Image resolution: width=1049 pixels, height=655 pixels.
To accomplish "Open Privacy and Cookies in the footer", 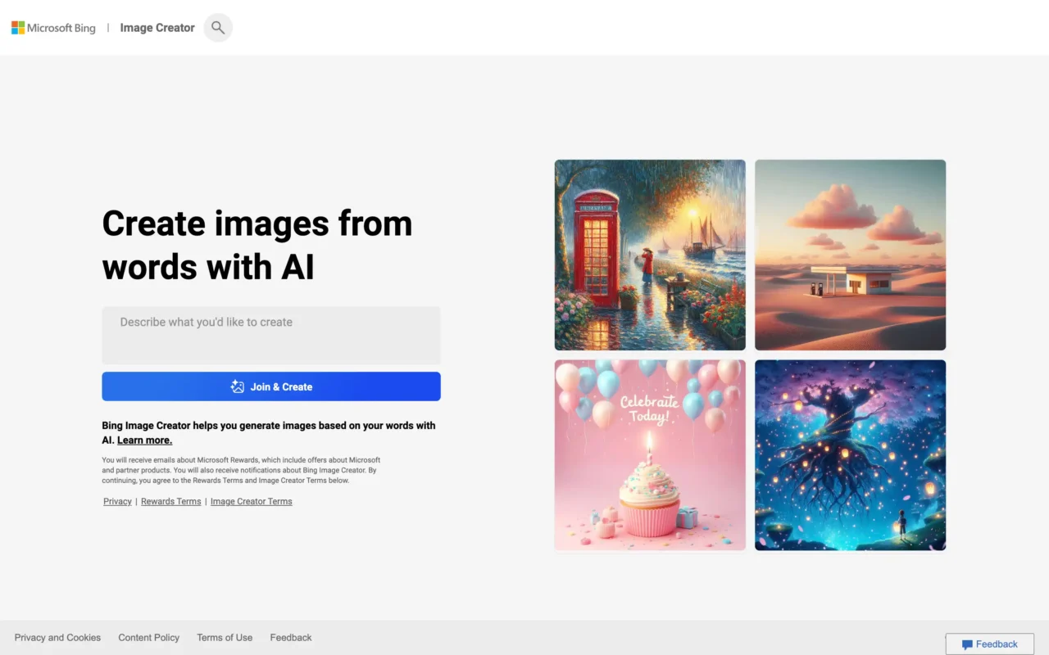I will click(57, 638).
